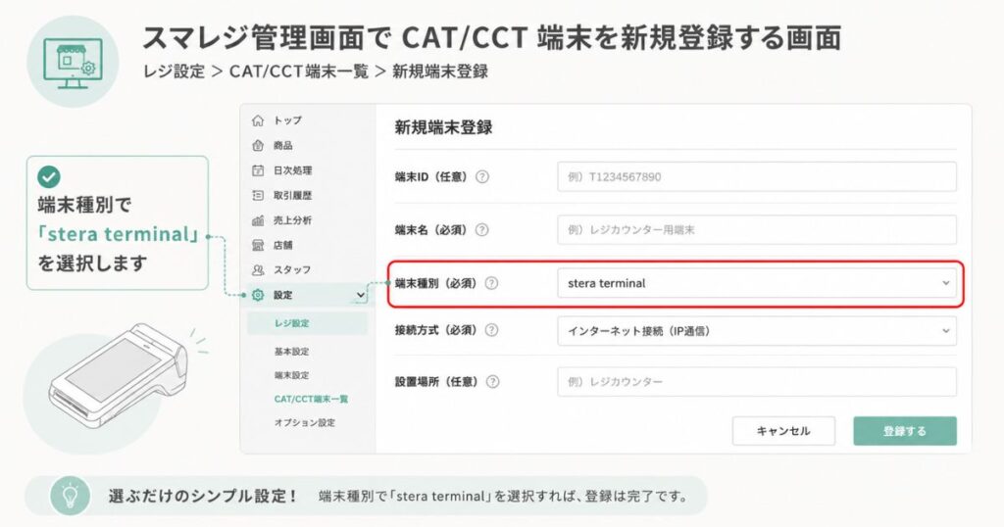The image size is (1004, 527).
Task: Click the help icon next to 端末種別（必須）
Action: [491, 283]
